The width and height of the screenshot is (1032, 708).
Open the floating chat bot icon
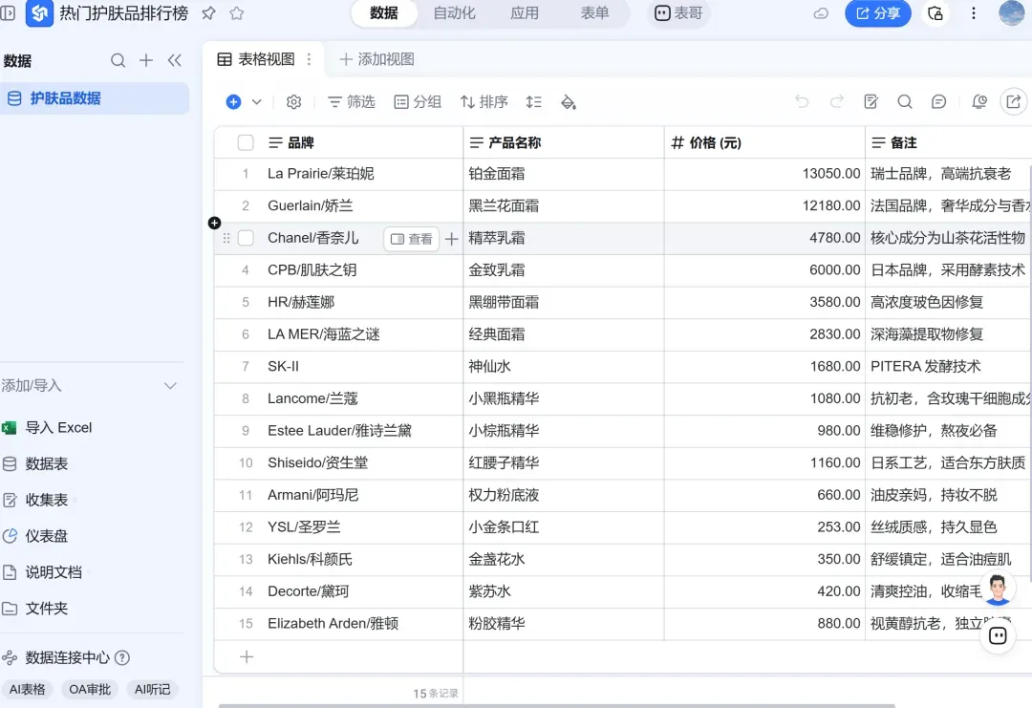click(x=998, y=635)
